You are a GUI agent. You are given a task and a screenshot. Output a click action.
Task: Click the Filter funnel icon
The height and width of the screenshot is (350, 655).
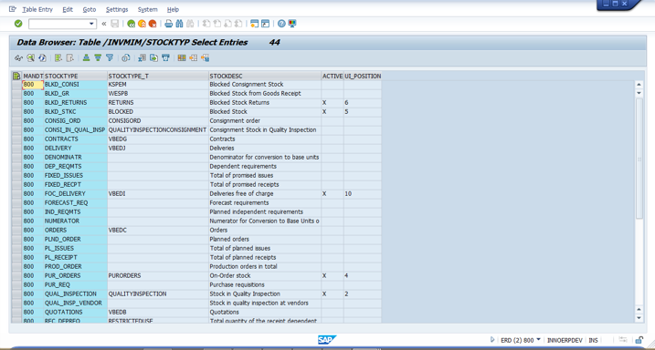point(110,58)
